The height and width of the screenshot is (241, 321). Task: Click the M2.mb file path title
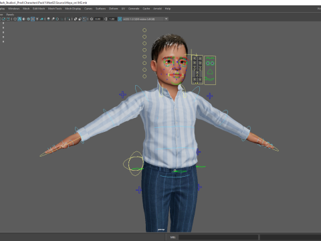(43, 3)
